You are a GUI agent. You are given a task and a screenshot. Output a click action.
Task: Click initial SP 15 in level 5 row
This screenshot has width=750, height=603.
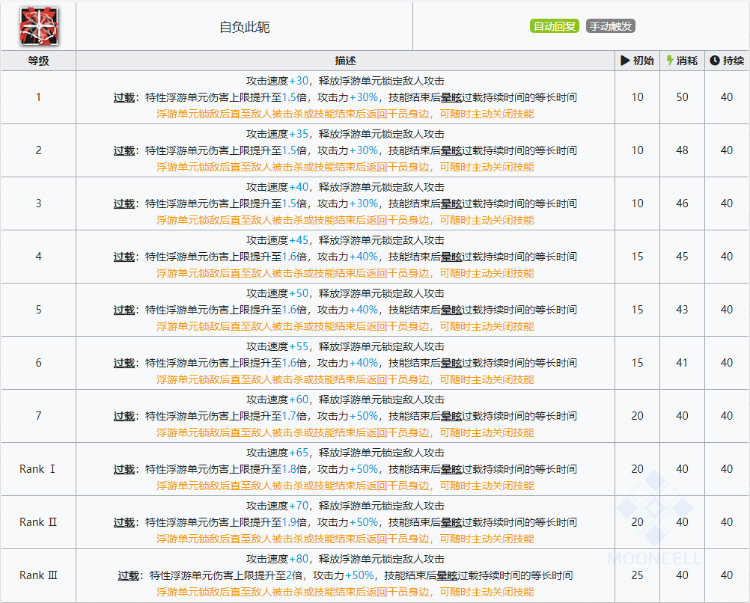(637, 310)
